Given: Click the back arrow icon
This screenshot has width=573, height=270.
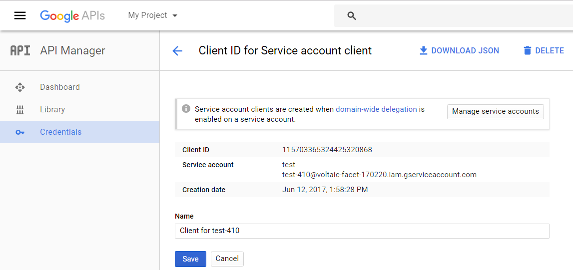Looking at the screenshot, I should tap(177, 51).
